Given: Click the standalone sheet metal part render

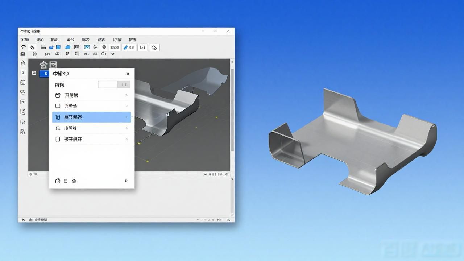Looking at the screenshot, I should point(352,141).
